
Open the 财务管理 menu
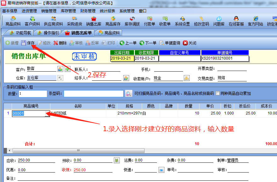click(88, 11)
